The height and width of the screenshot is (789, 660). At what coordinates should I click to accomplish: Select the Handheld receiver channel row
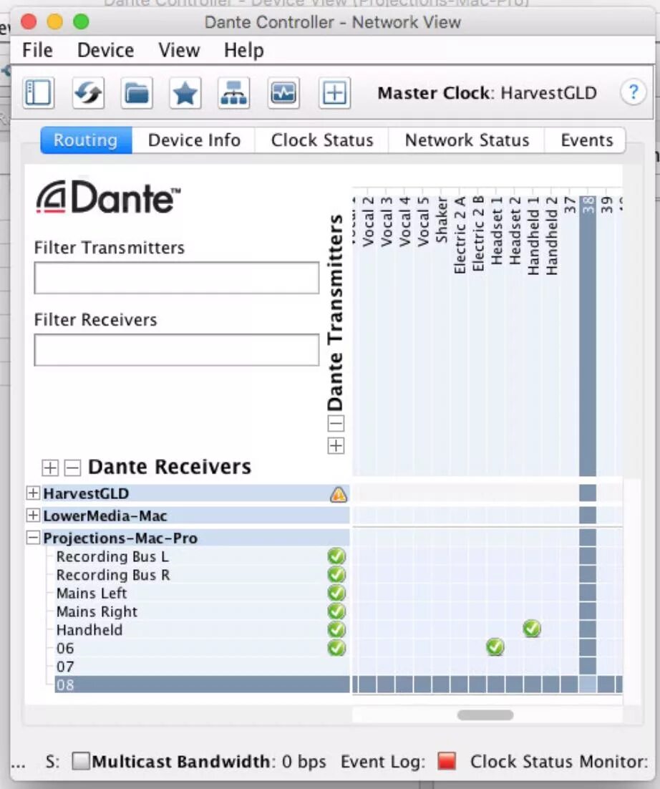point(203,629)
